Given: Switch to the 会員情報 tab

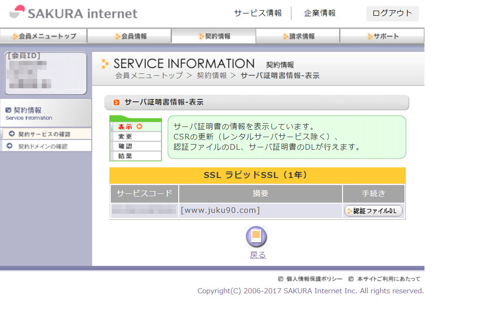Looking at the screenshot, I should pos(129,36).
